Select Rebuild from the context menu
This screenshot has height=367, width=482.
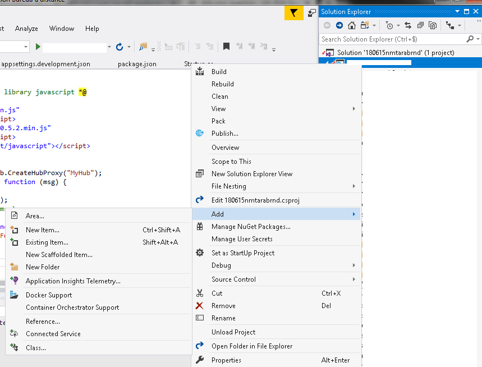(277, 84)
